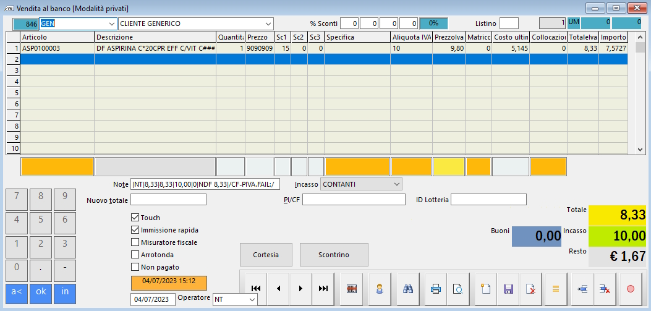This screenshot has height=311, width=651.
Task: Click the green Incasso 10,00 box
Action: click(x=618, y=236)
